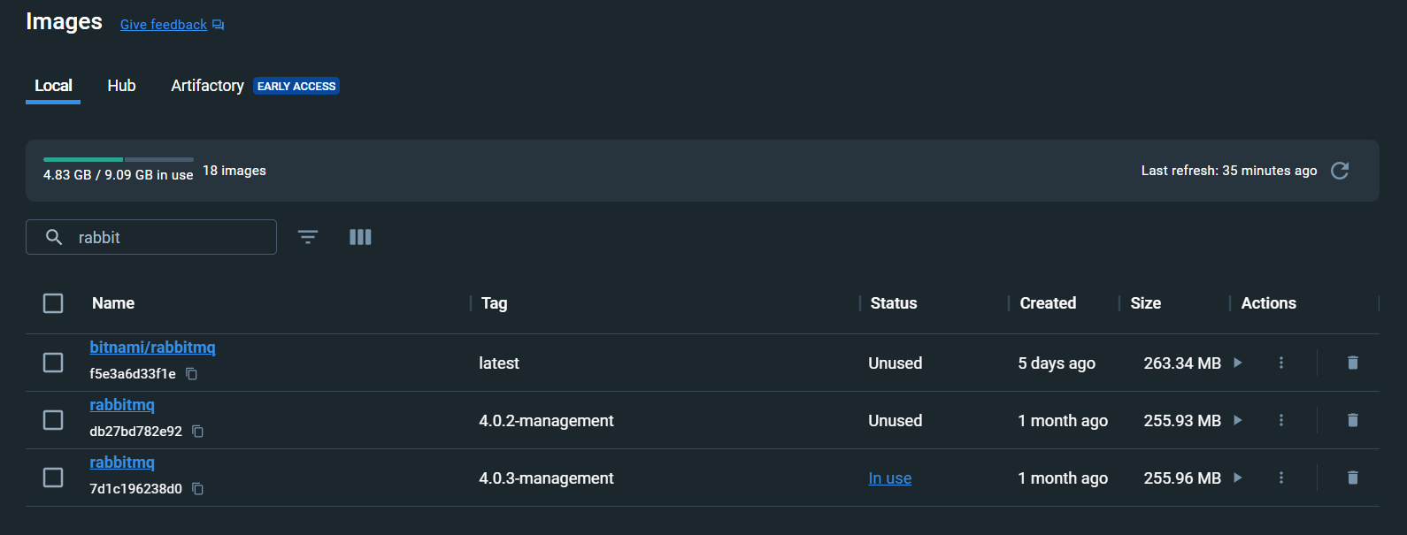Delete the bitnami/rabbitmq image
The image size is (1407, 535).
[x=1352, y=363]
